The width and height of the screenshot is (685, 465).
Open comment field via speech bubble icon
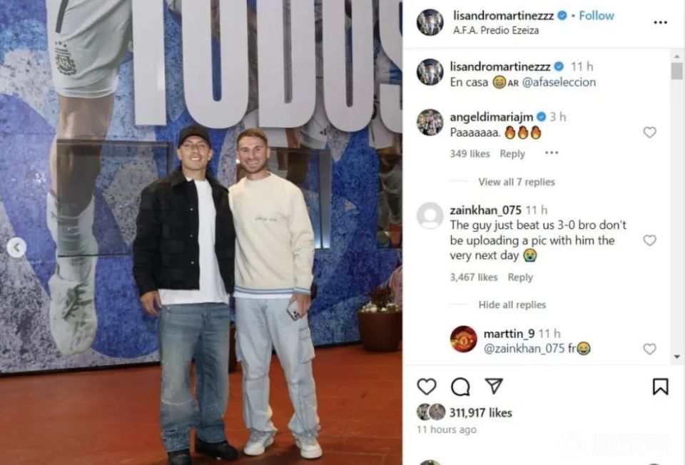(460, 387)
